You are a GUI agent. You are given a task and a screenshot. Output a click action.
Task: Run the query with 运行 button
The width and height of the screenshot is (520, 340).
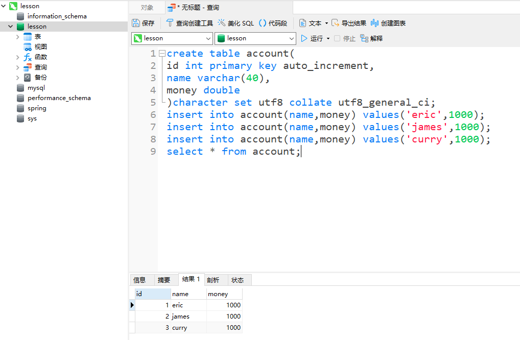pyautogui.click(x=312, y=38)
